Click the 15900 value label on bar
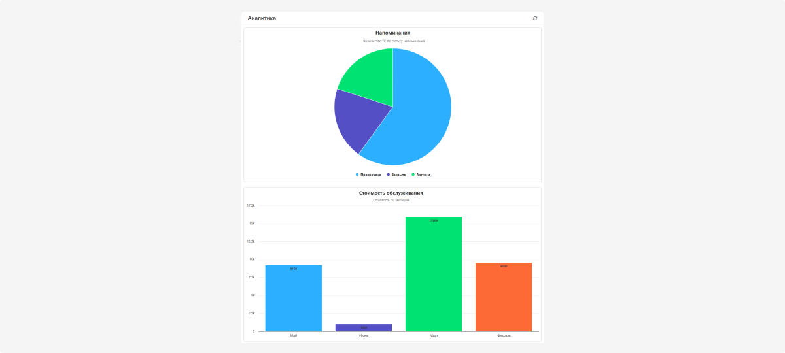The height and width of the screenshot is (353, 785). click(x=434, y=221)
